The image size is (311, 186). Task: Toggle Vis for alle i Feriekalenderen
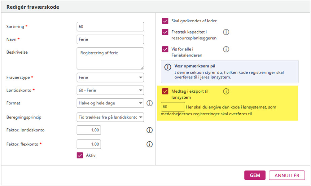(x=165, y=49)
